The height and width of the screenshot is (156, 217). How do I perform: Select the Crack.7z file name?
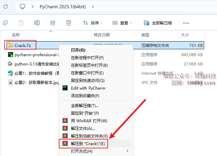(23, 45)
